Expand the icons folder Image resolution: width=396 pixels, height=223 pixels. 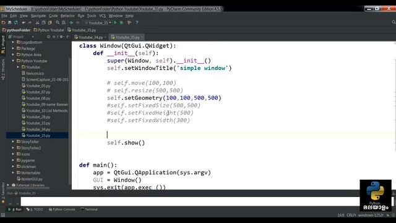[x=13, y=154]
